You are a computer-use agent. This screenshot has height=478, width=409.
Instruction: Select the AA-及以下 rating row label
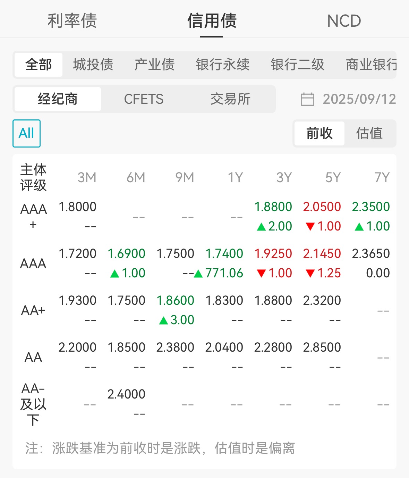tap(33, 404)
